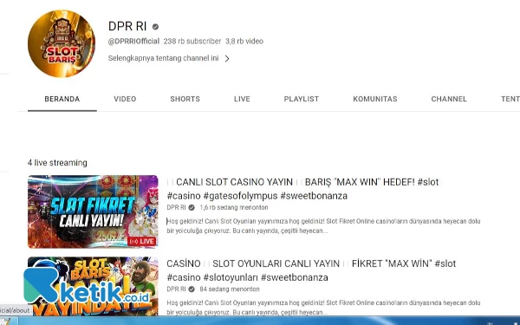Click the '@DPRRIOfficial' handle text

pyautogui.click(x=133, y=42)
